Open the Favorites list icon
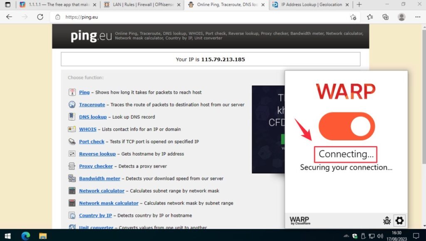The image size is (426, 241). (370, 17)
